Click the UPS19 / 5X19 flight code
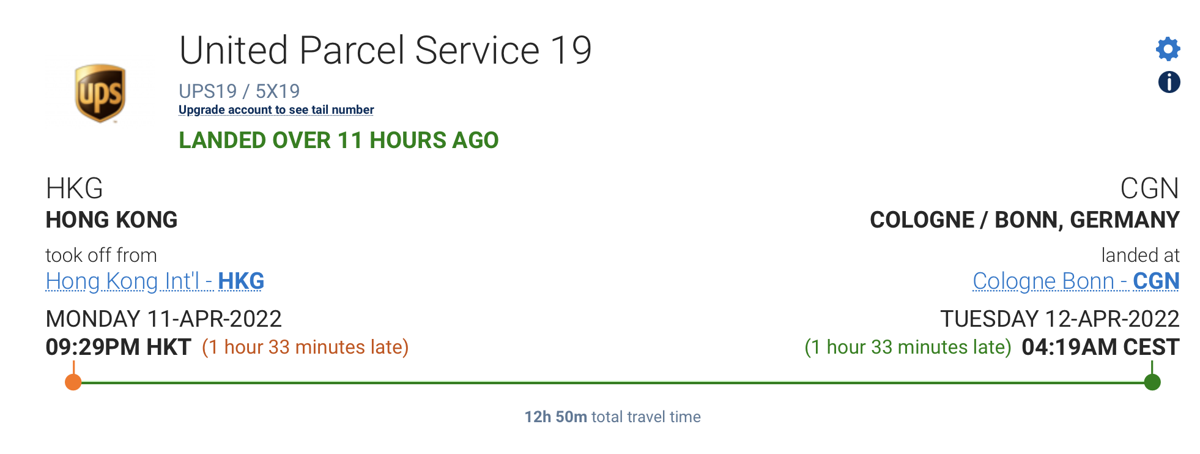This screenshot has height=454, width=1200. (239, 91)
